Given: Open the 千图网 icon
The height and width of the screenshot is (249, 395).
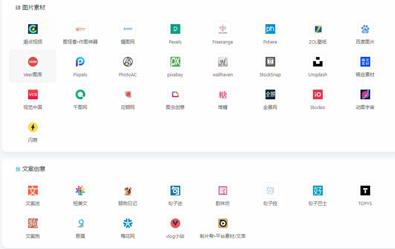Looking at the screenshot, I should [80, 95].
